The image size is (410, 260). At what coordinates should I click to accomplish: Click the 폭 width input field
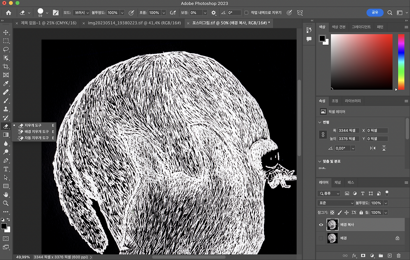point(348,130)
